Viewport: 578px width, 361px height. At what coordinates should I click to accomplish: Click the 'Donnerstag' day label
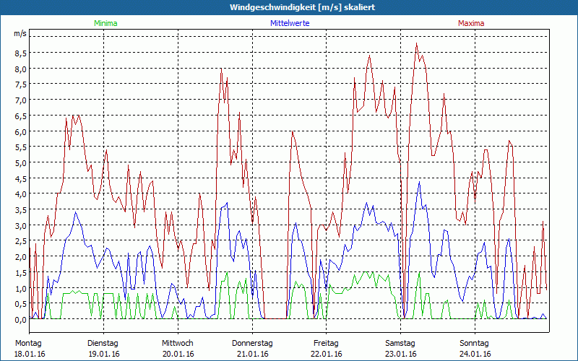click(252, 344)
